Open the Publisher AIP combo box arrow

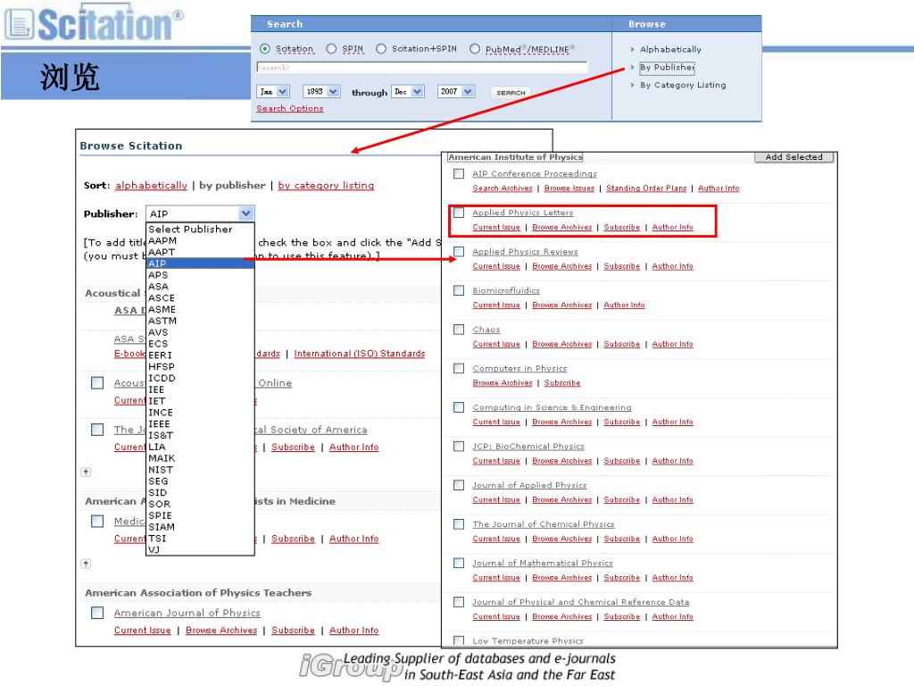pyautogui.click(x=246, y=213)
